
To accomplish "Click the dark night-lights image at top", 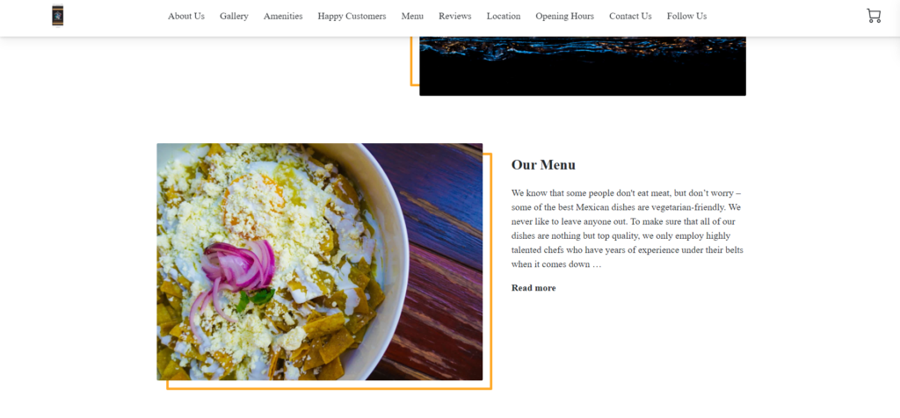I will point(583,66).
